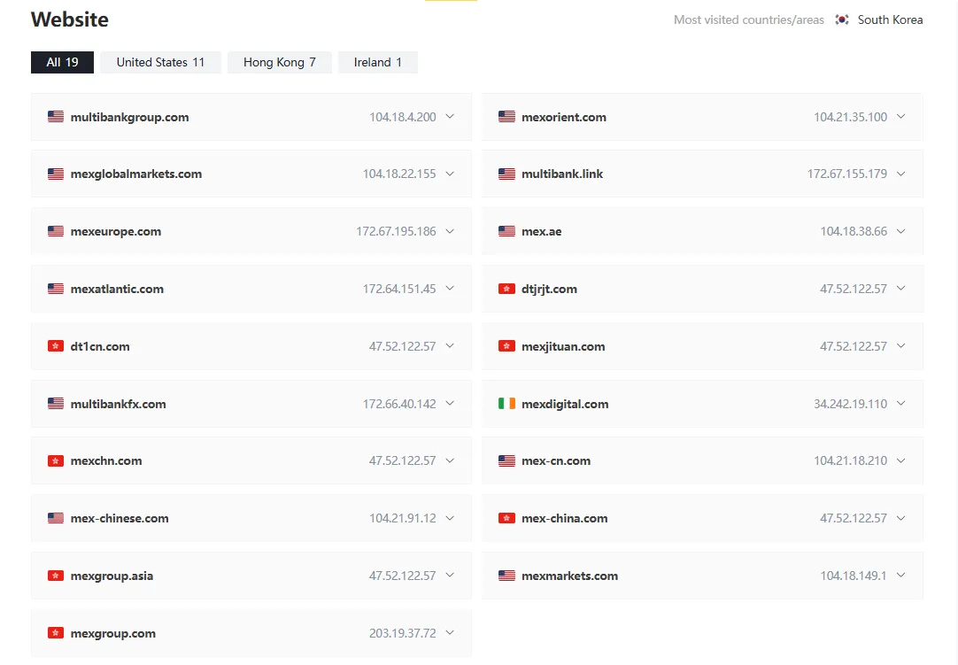
Task: Click the Ireland flag beside mexdigital.com
Action: tap(506, 404)
